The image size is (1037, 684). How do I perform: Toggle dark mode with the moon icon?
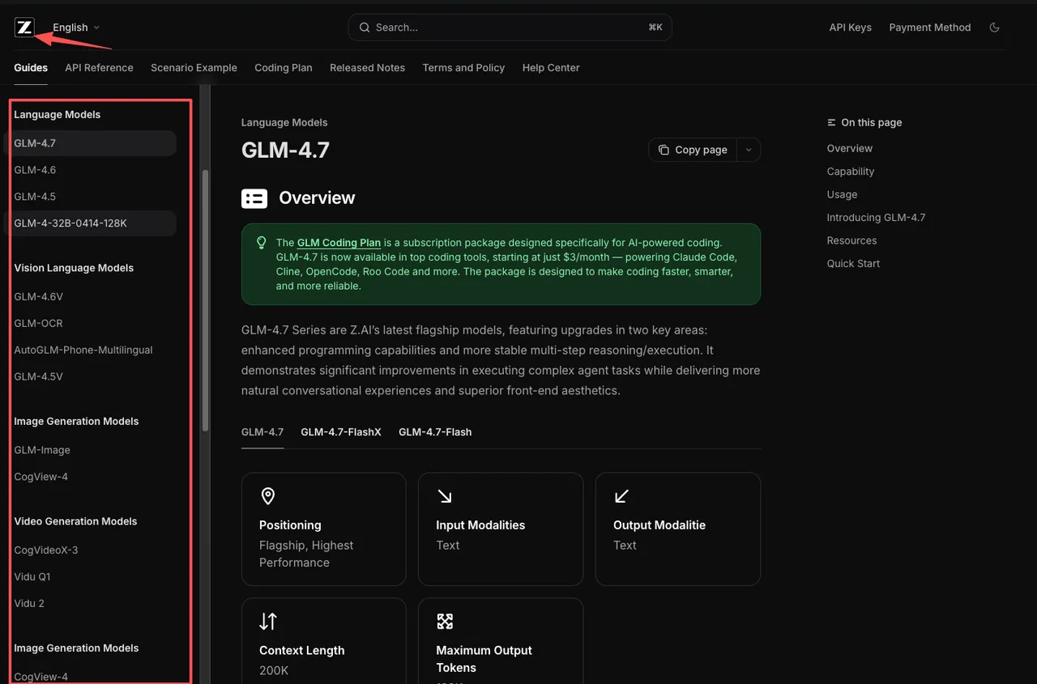(x=994, y=28)
